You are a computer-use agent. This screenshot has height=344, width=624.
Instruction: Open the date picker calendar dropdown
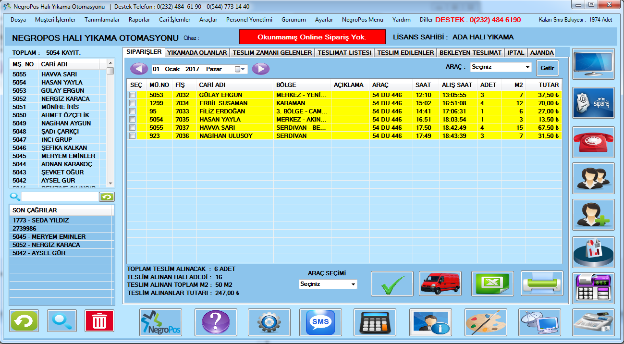pyautogui.click(x=240, y=69)
